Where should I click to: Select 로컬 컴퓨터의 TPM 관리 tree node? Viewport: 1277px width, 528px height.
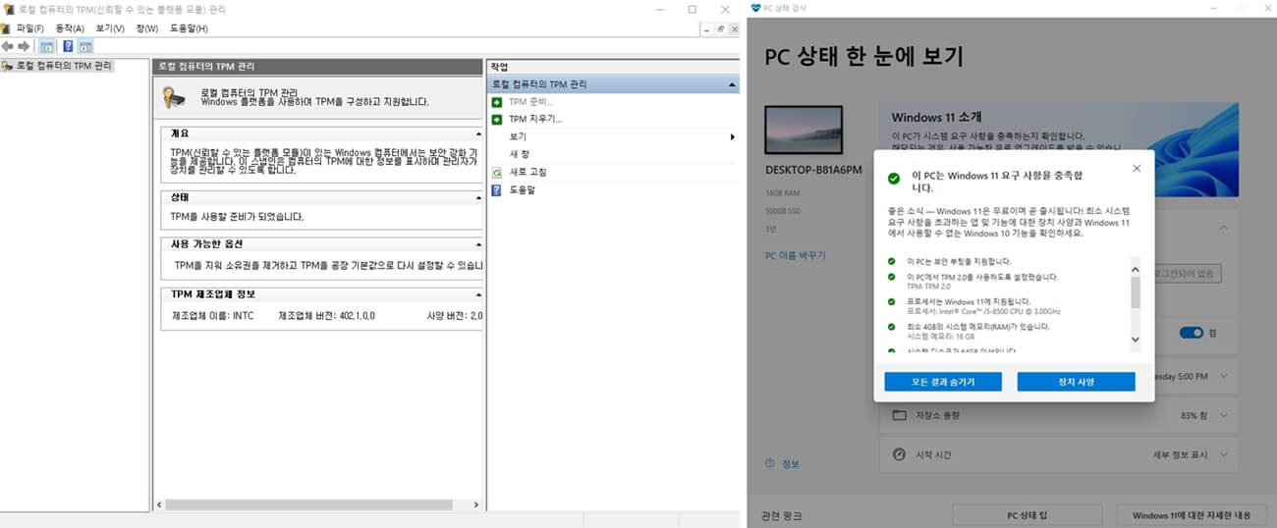point(64,66)
